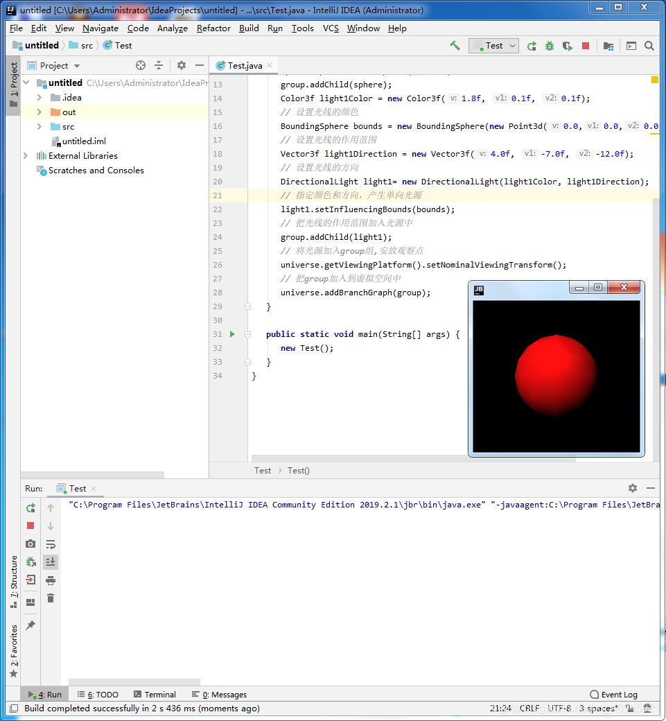Click the 4: Run tool window button
Viewport: 666px width, 721px height.
pos(44,695)
